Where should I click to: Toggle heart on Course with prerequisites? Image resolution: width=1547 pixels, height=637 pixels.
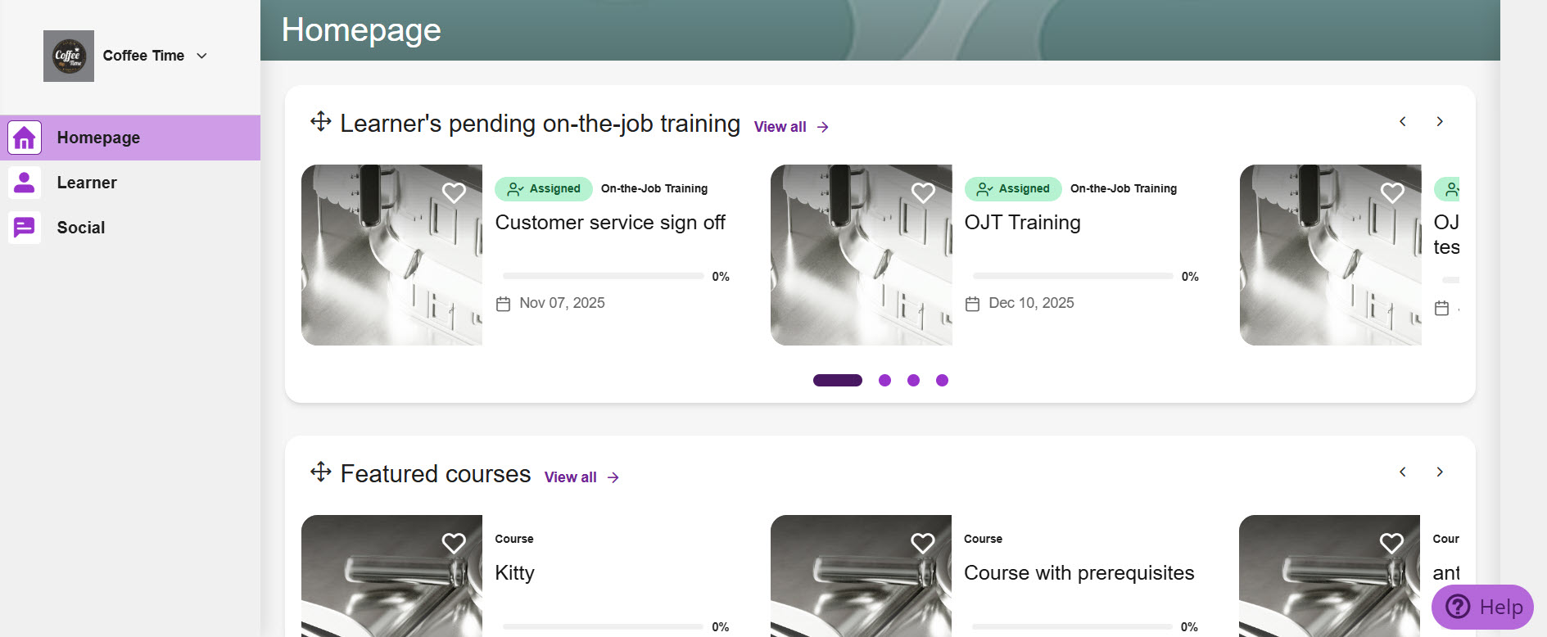[x=923, y=544]
